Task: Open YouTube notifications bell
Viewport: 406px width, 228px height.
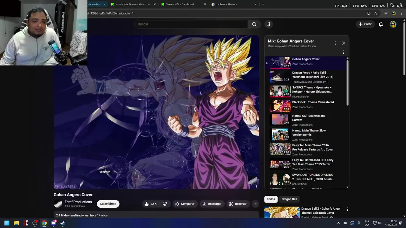Action: click(x=381, y=24)
